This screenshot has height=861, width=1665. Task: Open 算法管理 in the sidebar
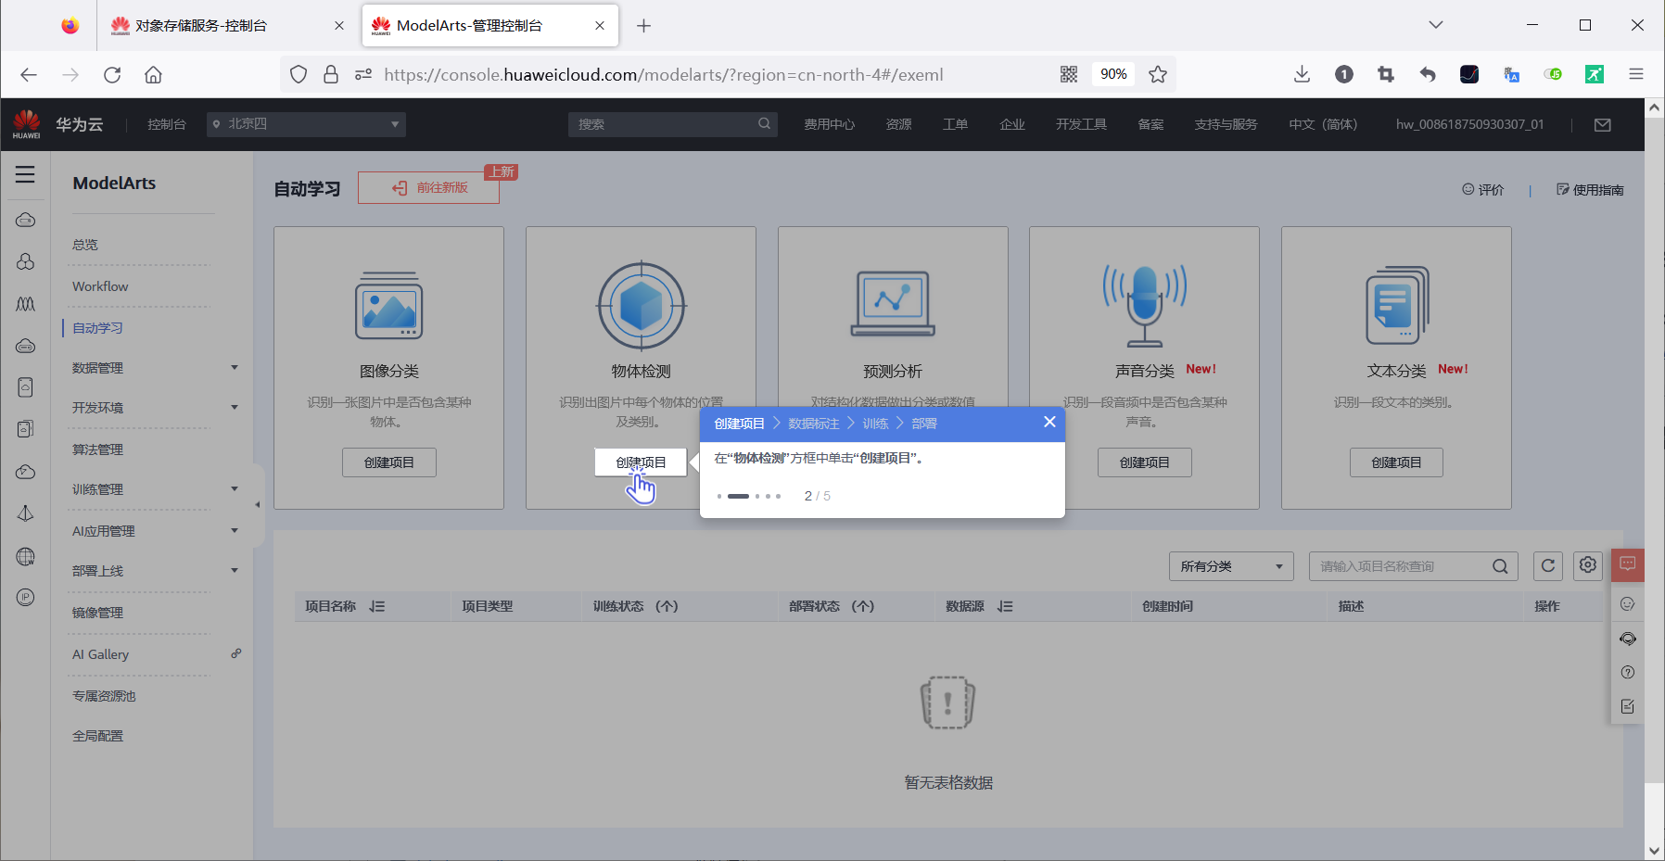pos(97,449)
